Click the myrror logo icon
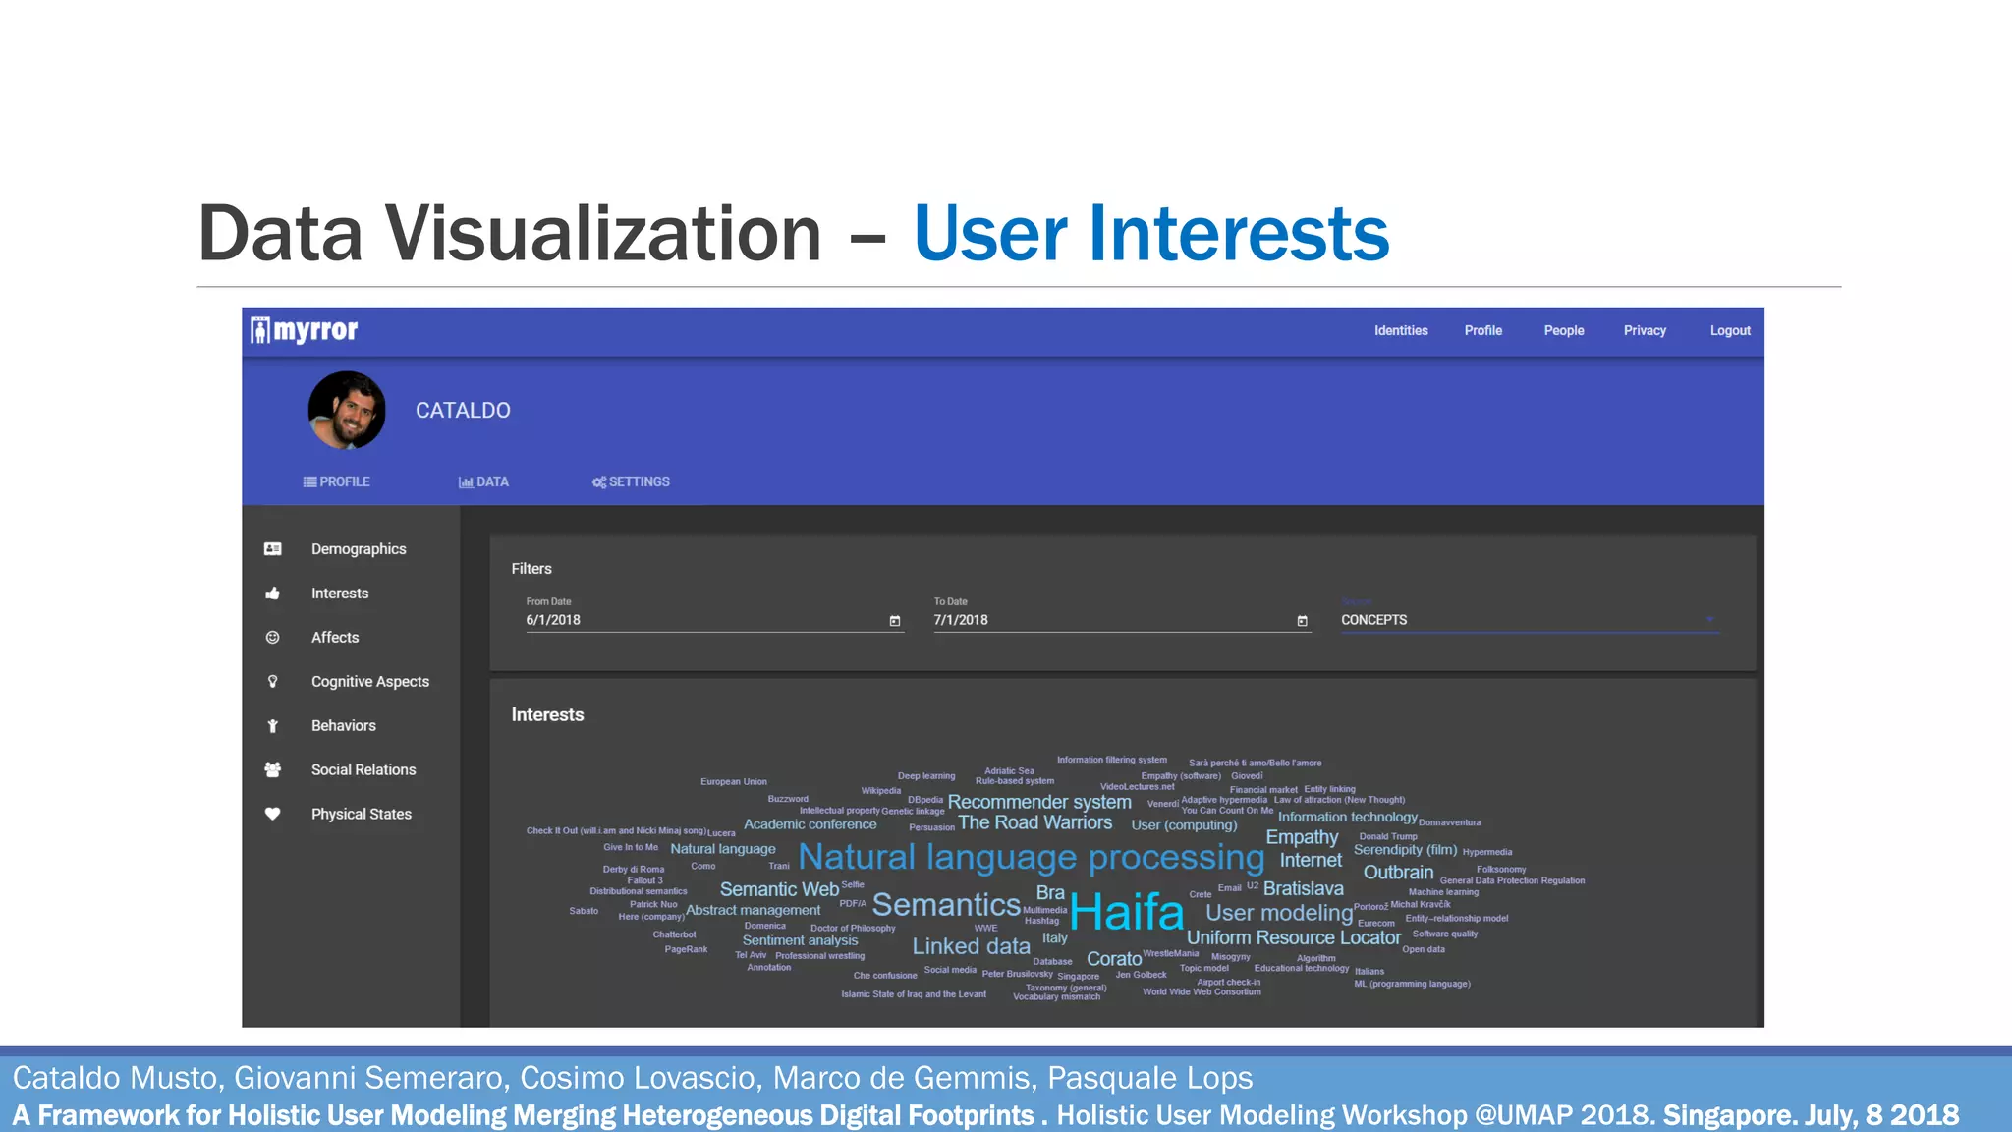The image size is (2012, 1132). [x=260, y=330]
